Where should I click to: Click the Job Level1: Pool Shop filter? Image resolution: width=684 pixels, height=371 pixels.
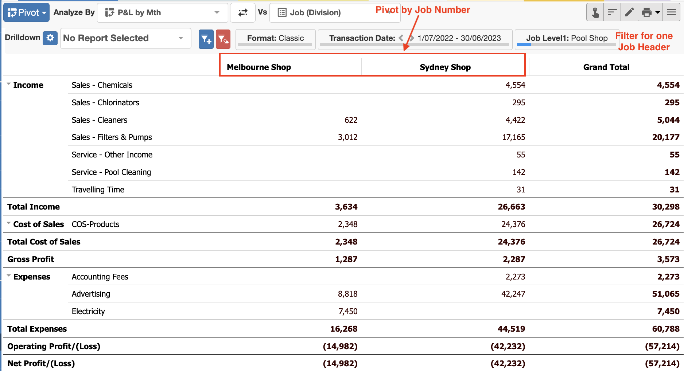point(567,39)
